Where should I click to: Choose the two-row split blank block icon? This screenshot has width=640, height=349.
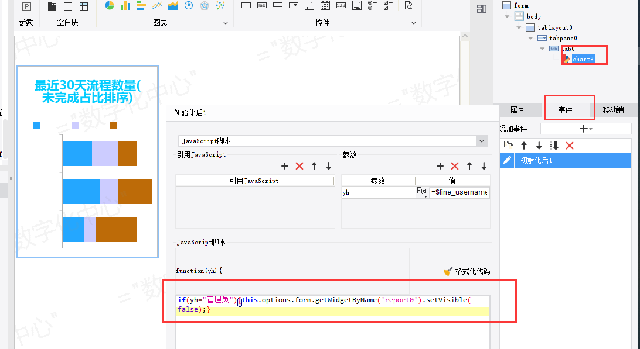(68, 6)
